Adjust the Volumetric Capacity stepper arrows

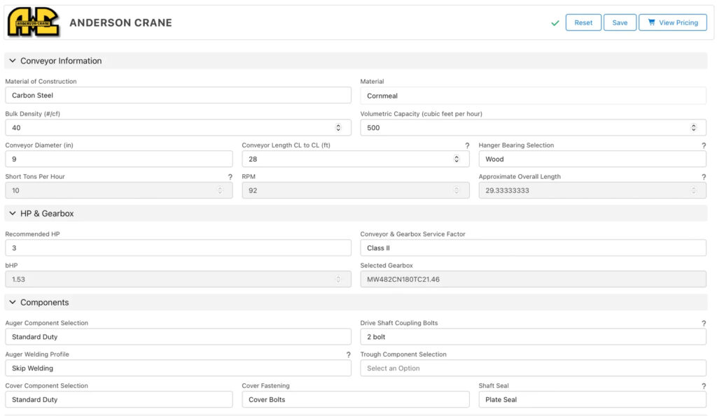(x=693, y=128)
